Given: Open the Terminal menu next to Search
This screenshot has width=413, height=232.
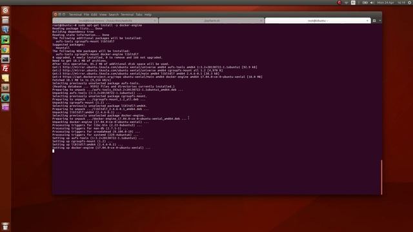Looking at the screenshot, I should tap(127, 14).
